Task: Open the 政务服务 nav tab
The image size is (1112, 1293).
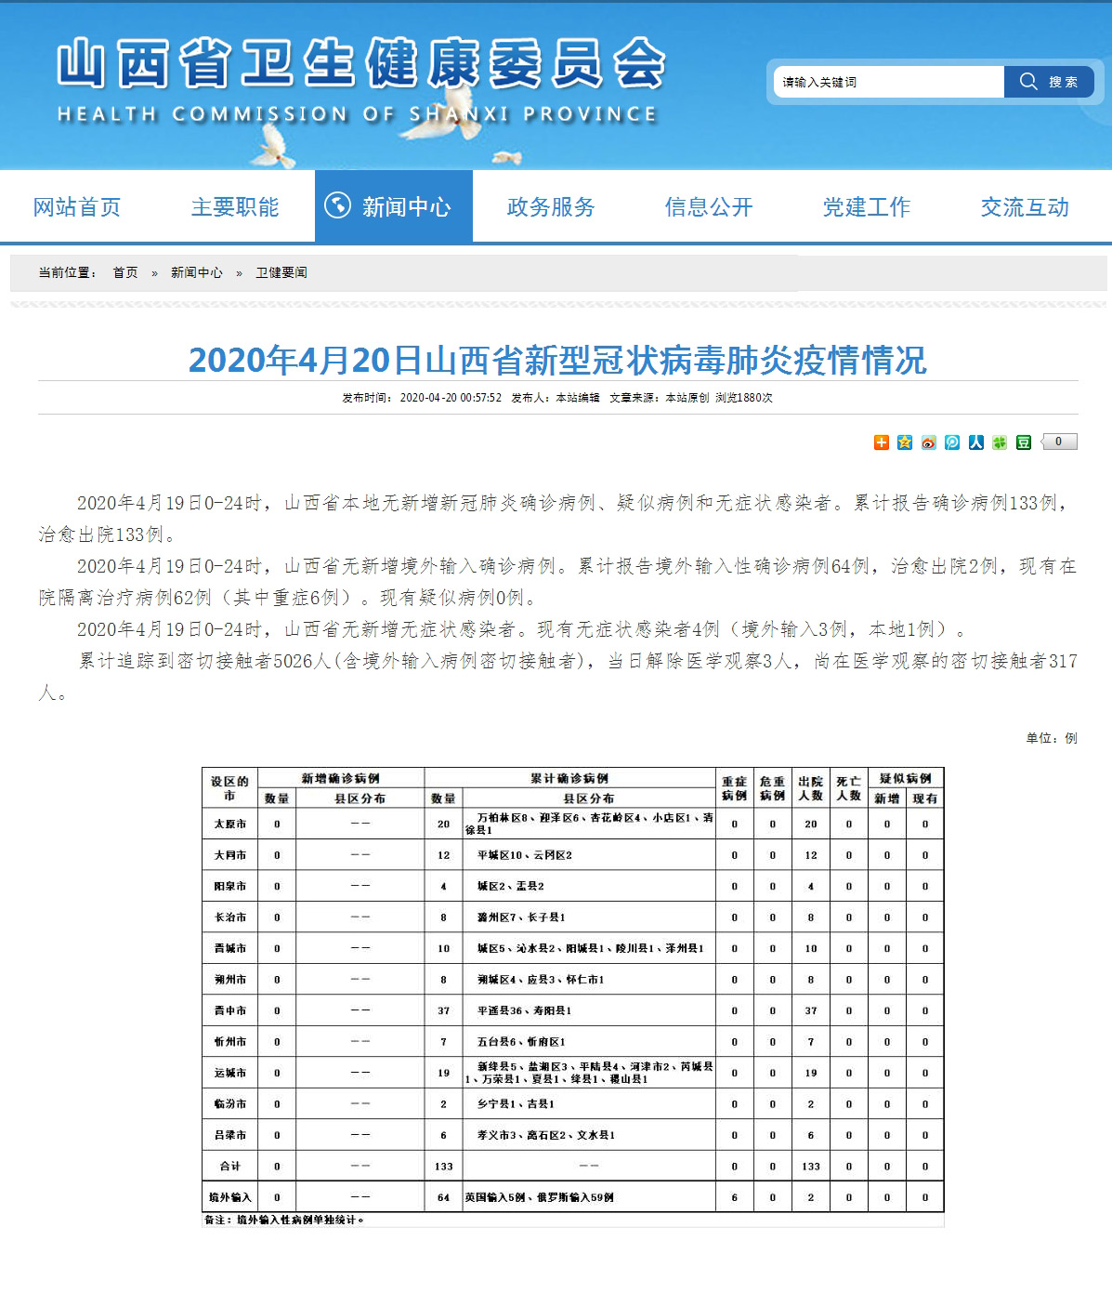Action: pos(551,207)
